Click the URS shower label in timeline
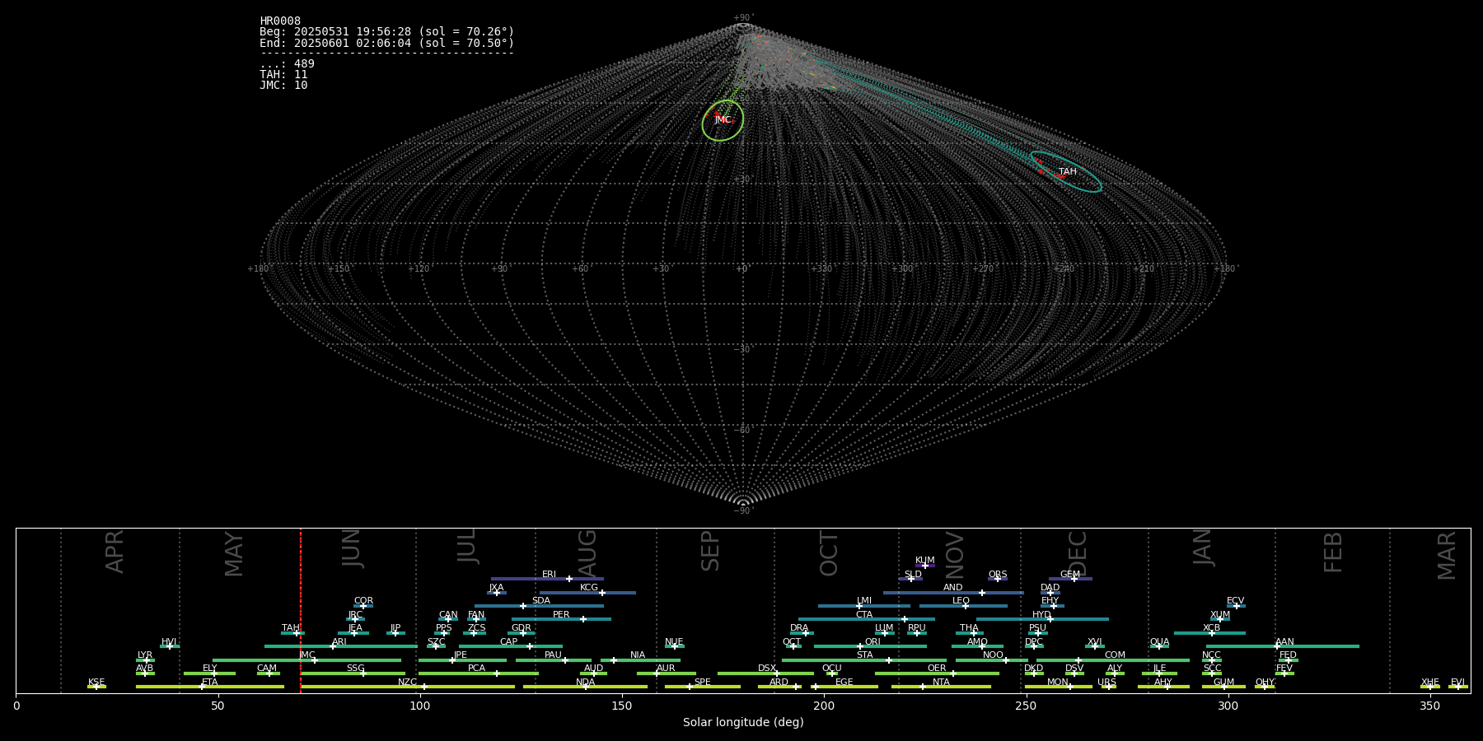Viewport: 1483px width, 741px height. tap(1106, 683)
